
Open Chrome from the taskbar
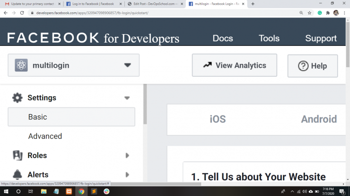(81, 191)
